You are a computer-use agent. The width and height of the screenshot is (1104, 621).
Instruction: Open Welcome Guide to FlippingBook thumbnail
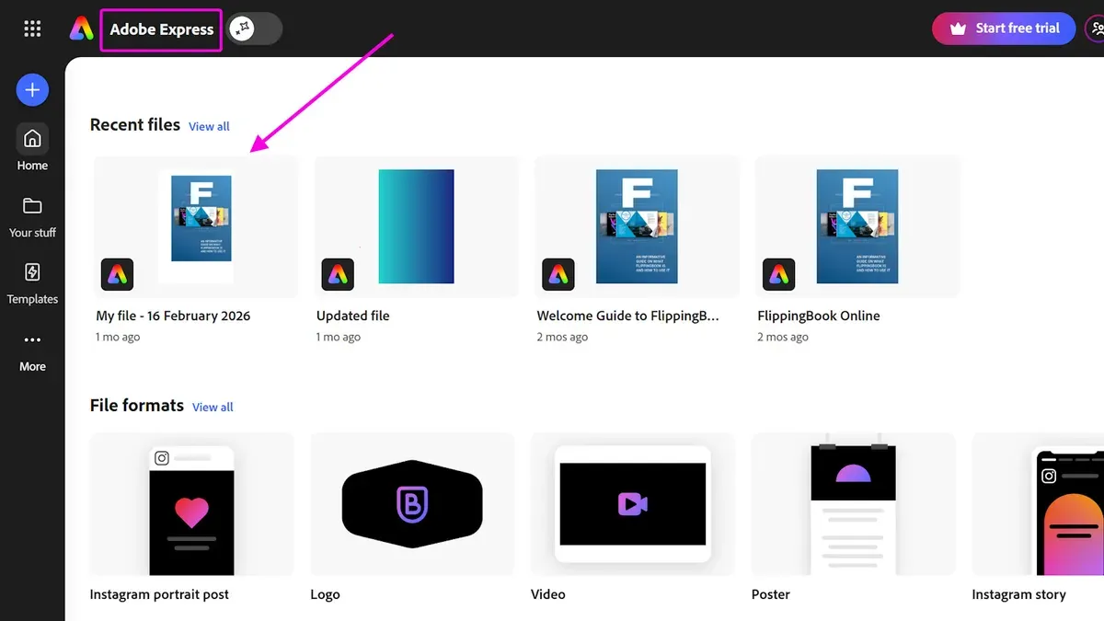637,226
